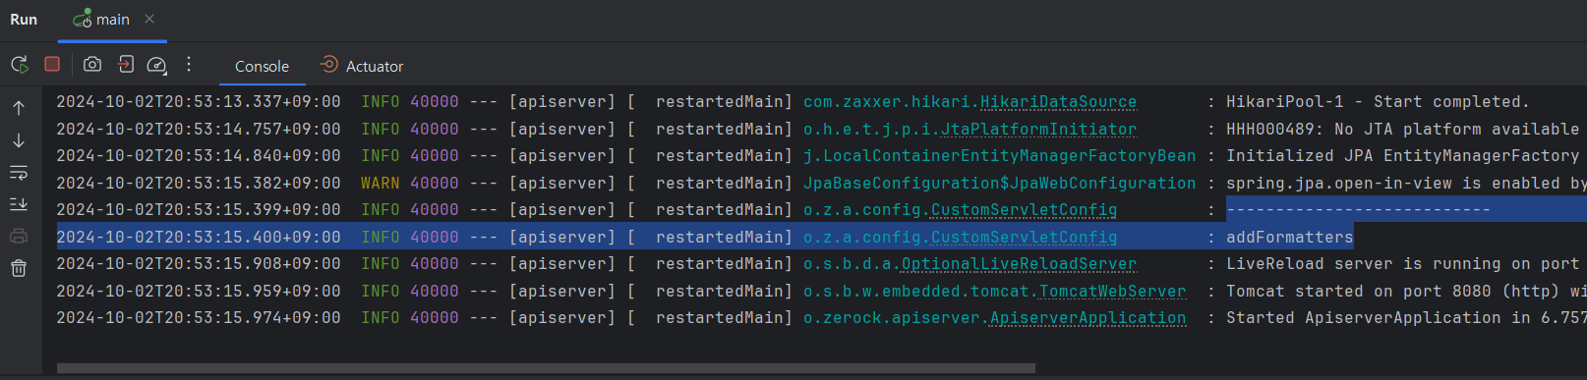Click the j.LocalContainerEntityManagerFactoryBean logger text
1587x380 pixels.
(999, 156)
